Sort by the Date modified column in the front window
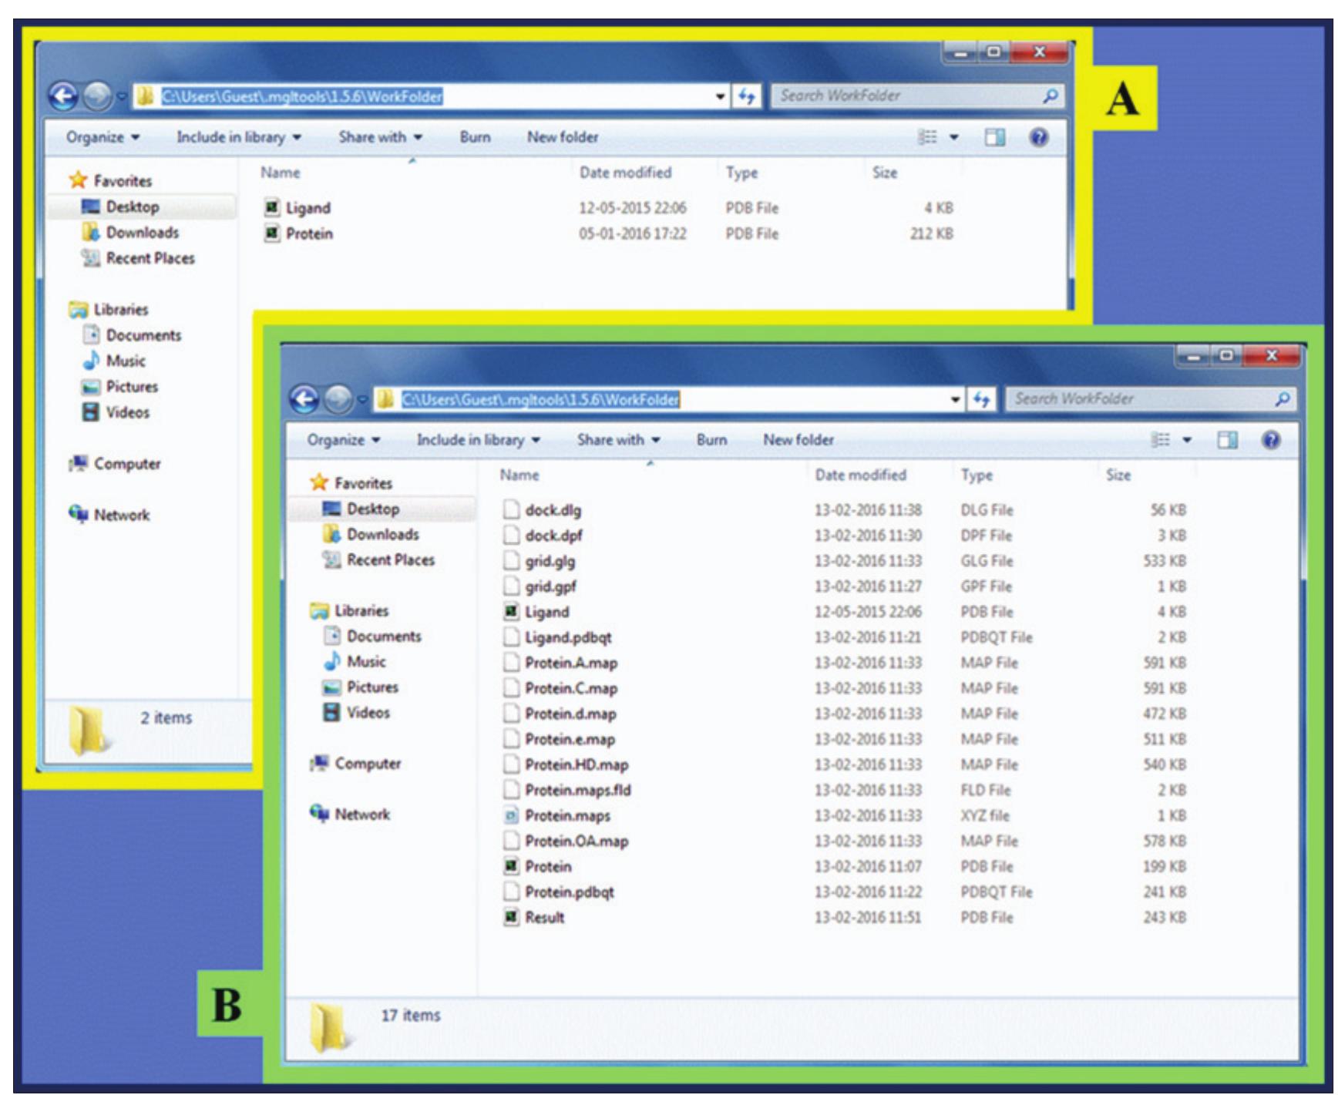This screenshot has height=1095, width=1338. [860, 475]
